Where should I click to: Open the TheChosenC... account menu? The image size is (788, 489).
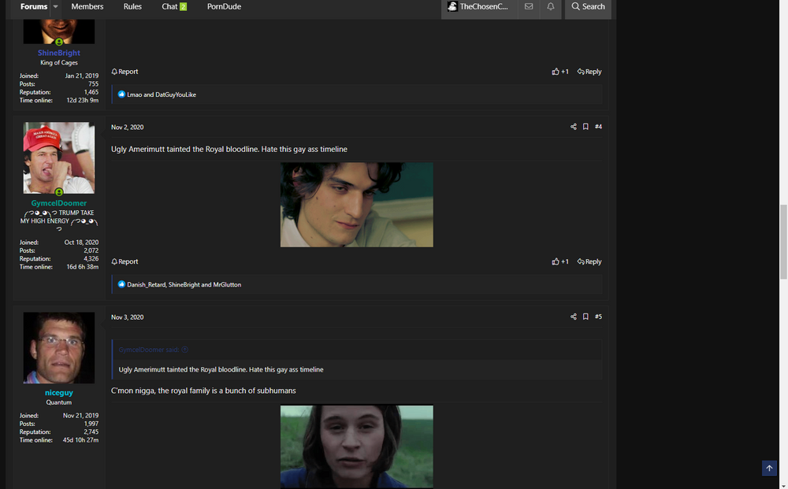click(479, 6)
